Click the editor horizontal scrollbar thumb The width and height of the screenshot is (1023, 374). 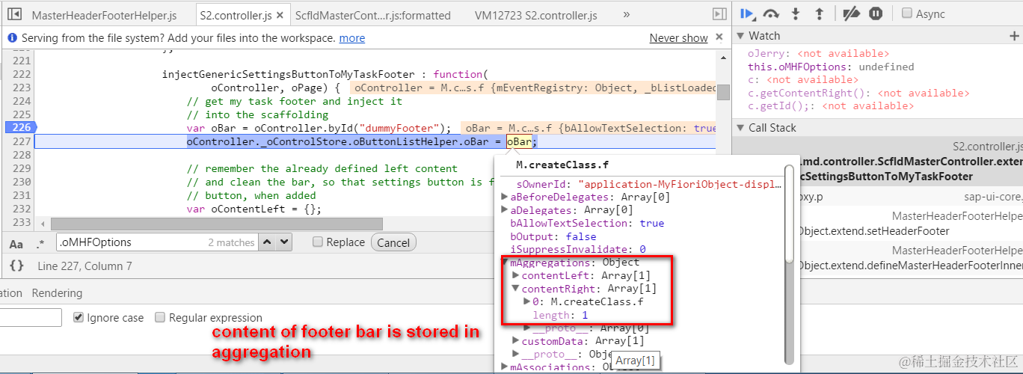click(216, 224)
